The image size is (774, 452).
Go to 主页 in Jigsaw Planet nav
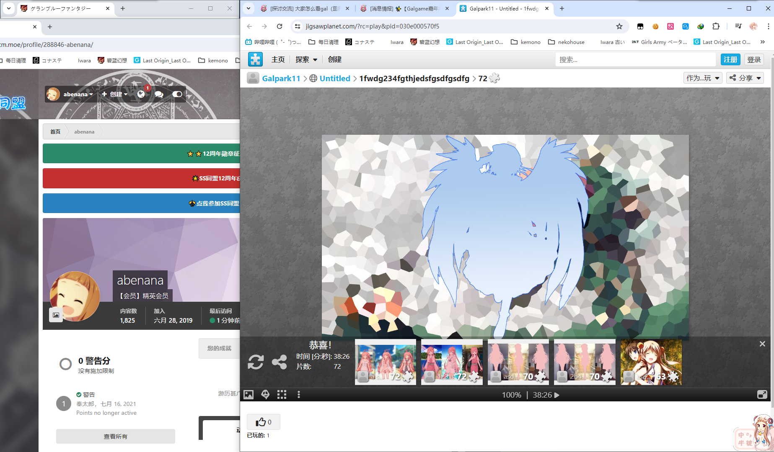[278, 59]
